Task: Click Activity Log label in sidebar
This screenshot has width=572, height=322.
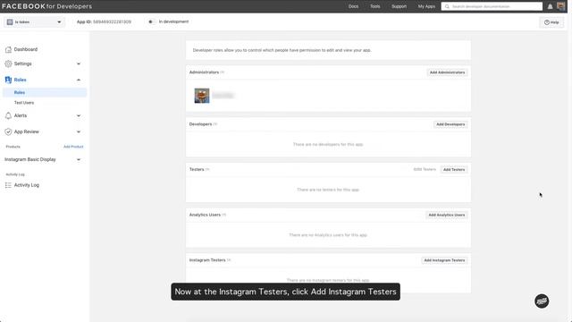Action: (27, 185)
